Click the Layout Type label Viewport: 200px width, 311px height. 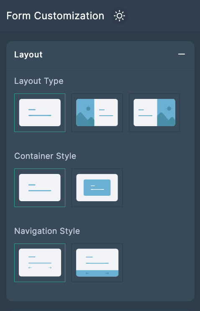point(39,81)
